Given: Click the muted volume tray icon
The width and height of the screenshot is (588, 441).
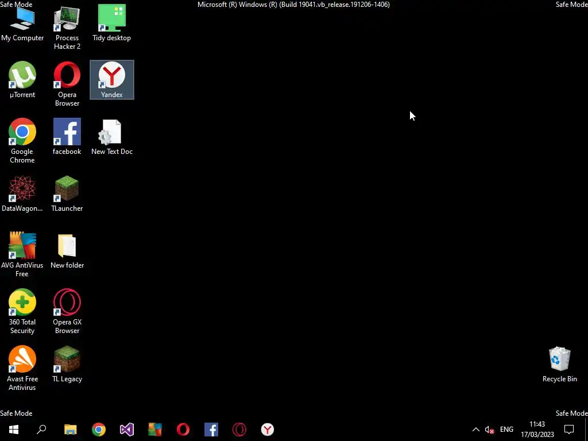Looking at the screenshot, I should [489, 430].
